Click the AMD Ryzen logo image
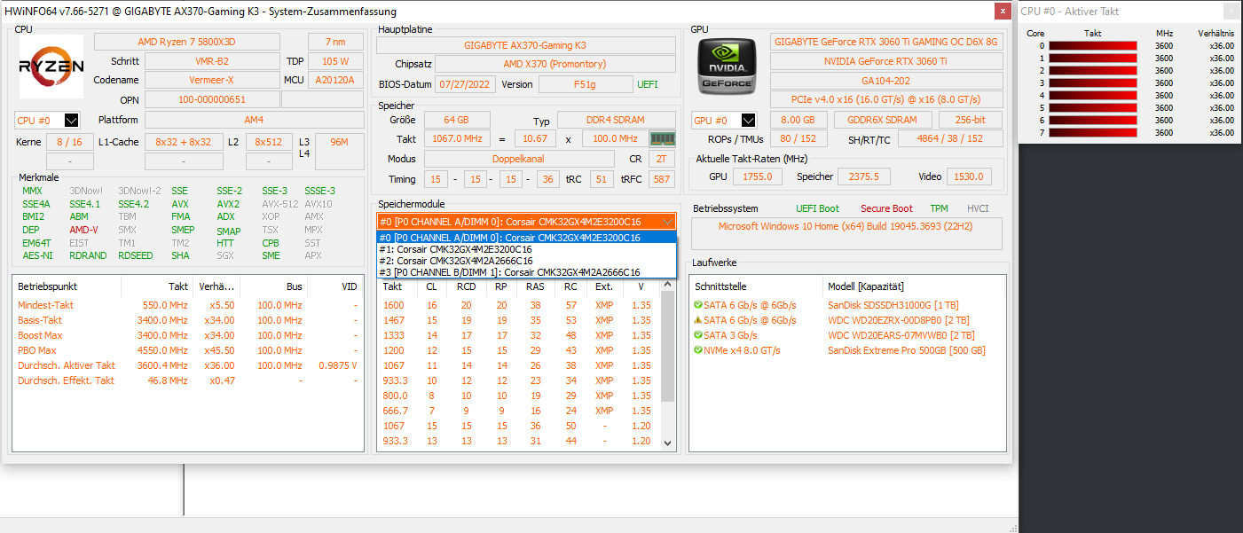Viewport: 1243px width, 533px height. click(x=51, y=66)
